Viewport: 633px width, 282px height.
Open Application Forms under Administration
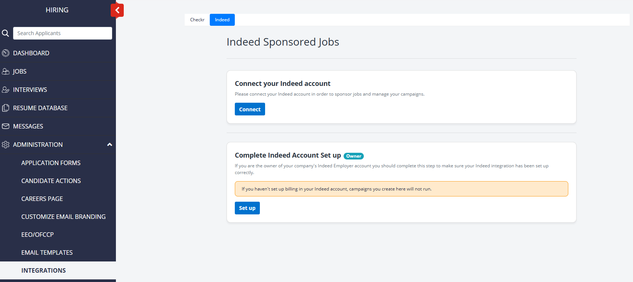pos(51,163)
